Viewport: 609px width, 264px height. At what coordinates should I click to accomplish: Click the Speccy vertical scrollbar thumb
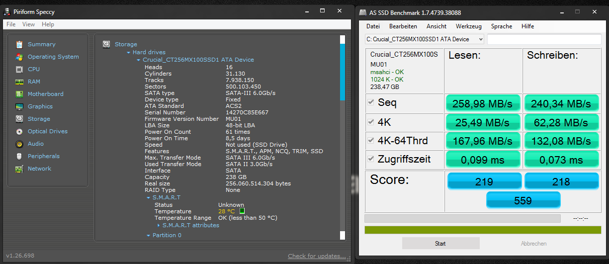(342, 72)
